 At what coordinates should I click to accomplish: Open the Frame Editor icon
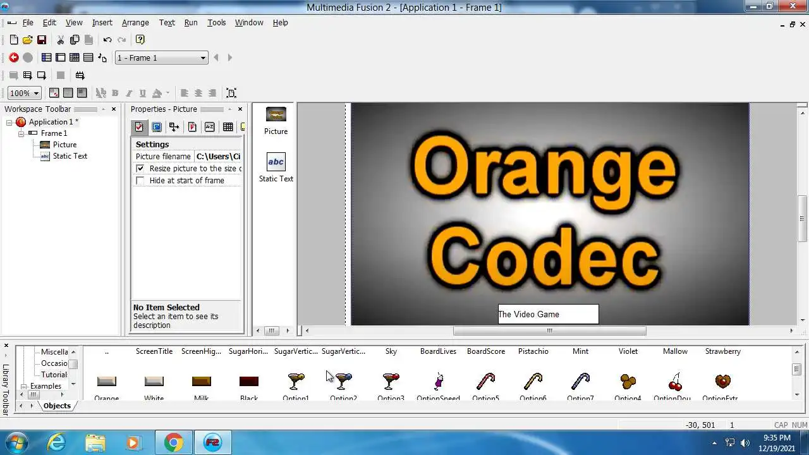tap(61, 58)
